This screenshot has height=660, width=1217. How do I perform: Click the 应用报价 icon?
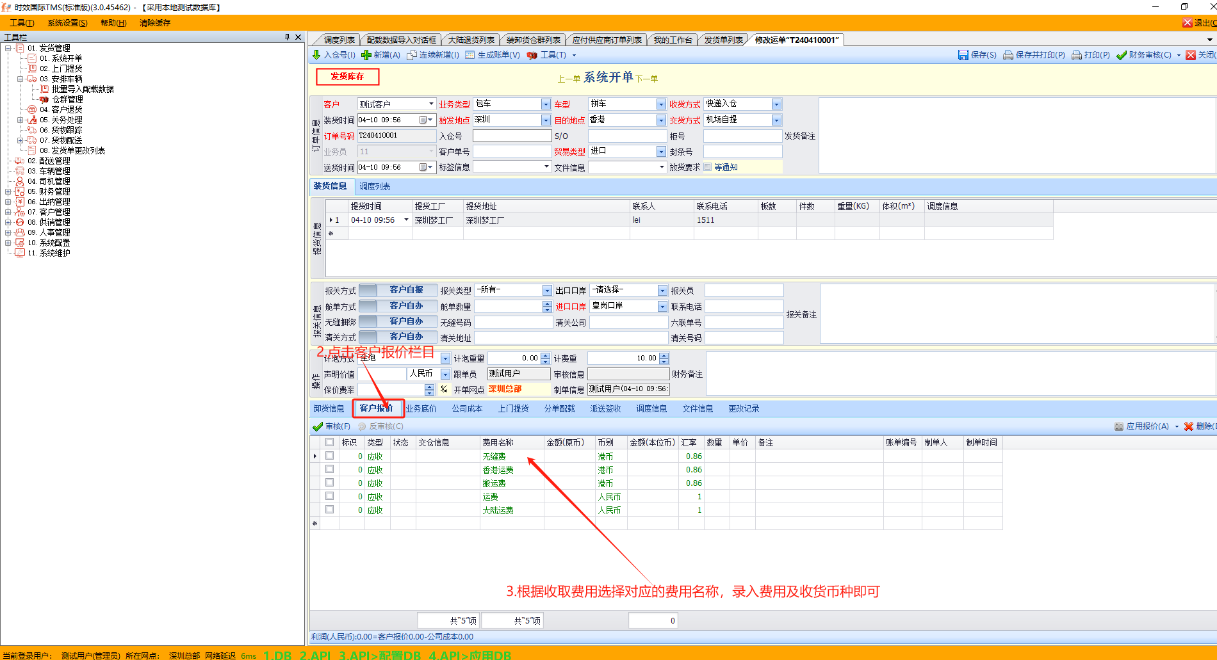coord(1119,426)
